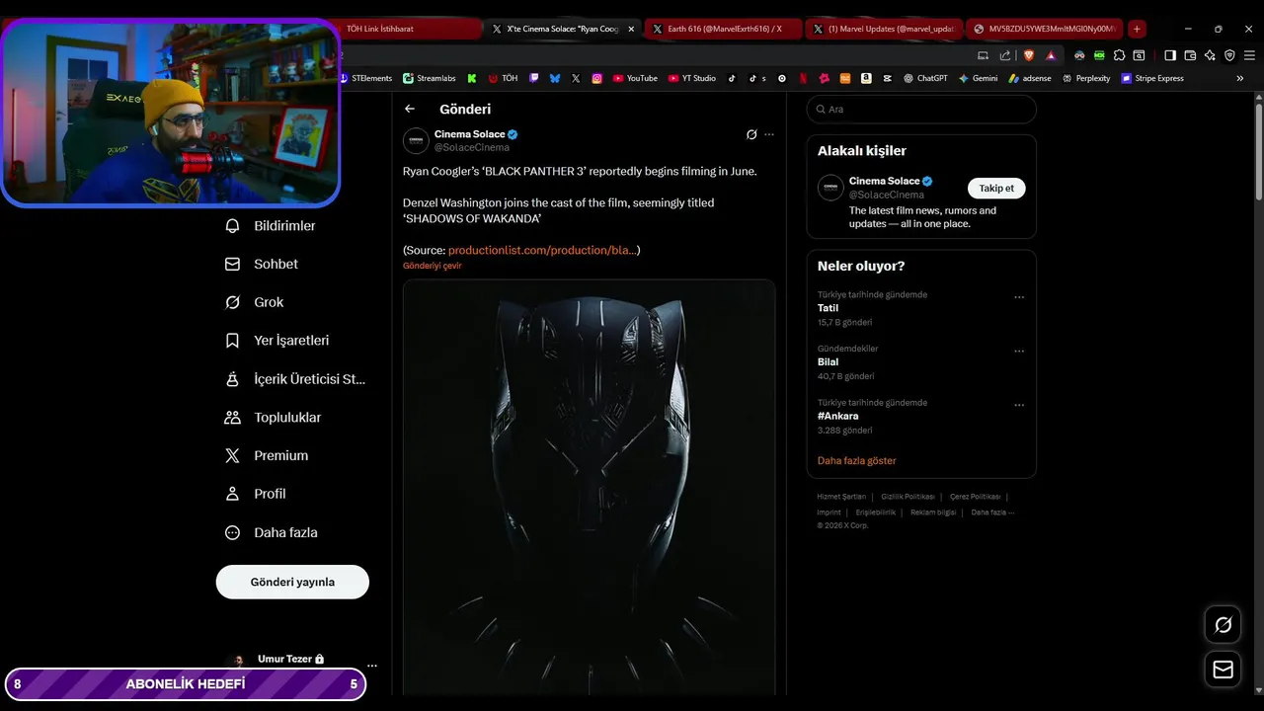The width and height of the screenshot is (1264, 711).
Task: Open Umur Tezer account menu dots
Action: pos(372,666)
